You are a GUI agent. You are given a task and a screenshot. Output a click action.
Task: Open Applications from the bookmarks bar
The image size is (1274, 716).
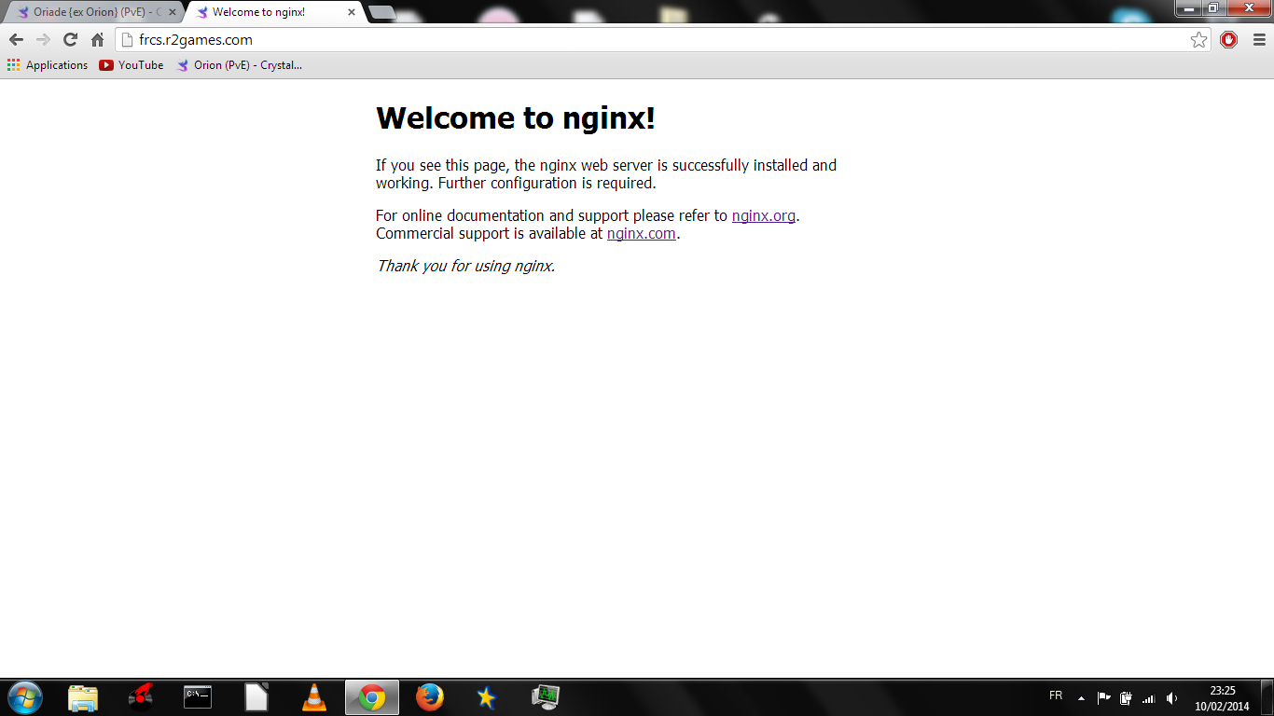[x=48, y=65]
